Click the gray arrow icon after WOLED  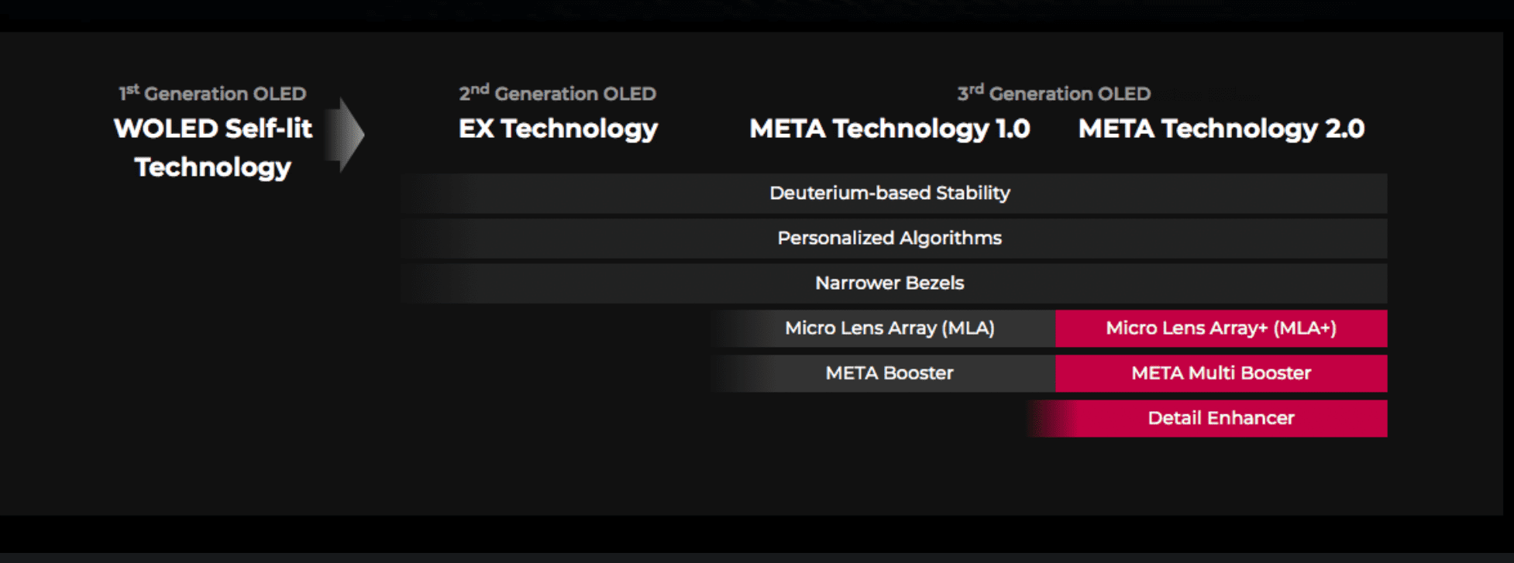tap(345, 135)
